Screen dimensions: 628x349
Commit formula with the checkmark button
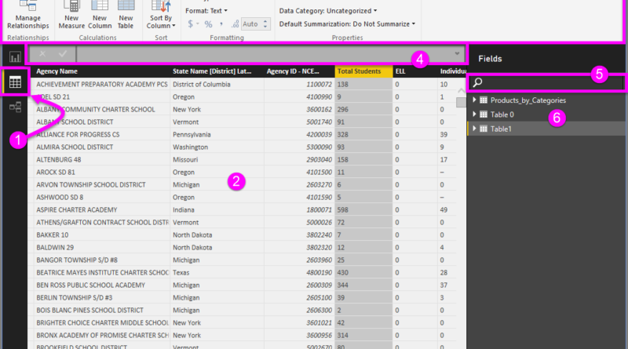(x=61, y=54)
